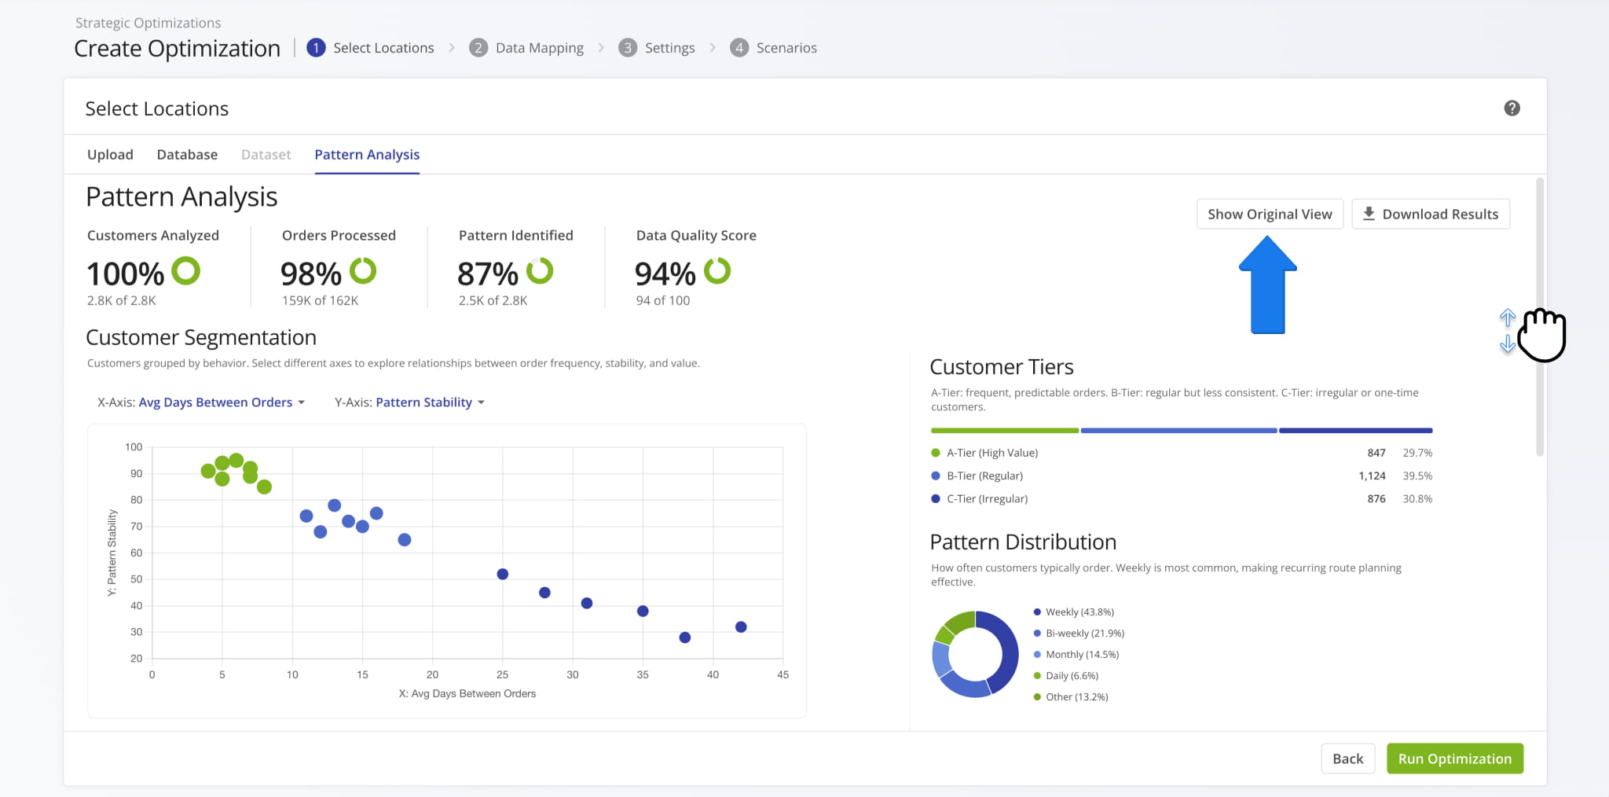Toggle A-Tier (High Value) legend dot
The width and height of the screenshot is (1609, 797).
tap(934, 452)
